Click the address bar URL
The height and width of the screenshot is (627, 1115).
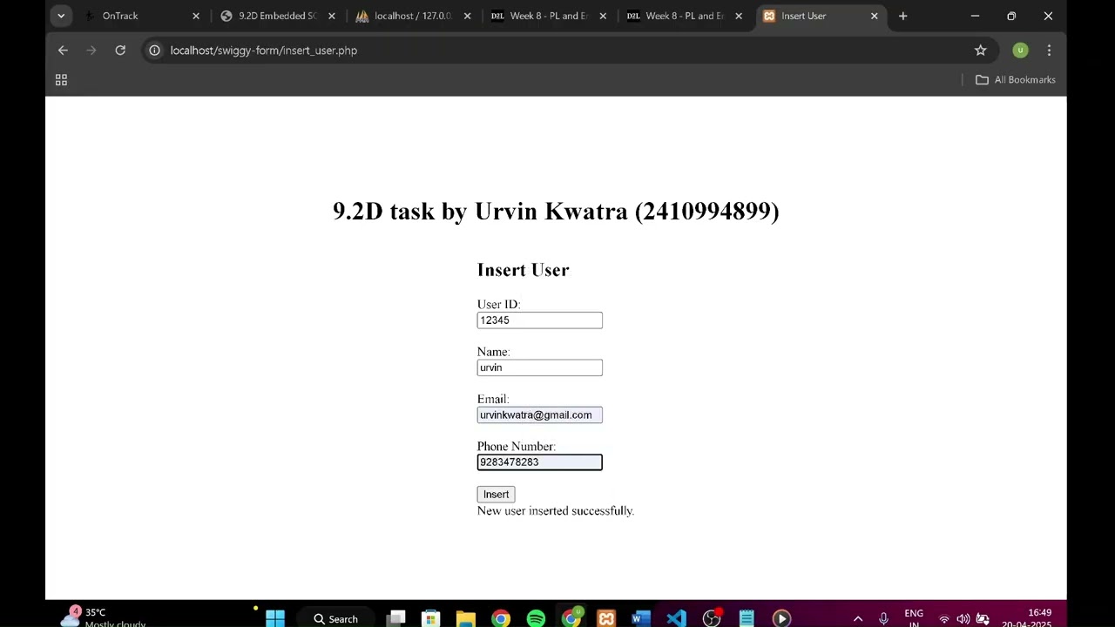pyautogui.click(x=264, y=51)
